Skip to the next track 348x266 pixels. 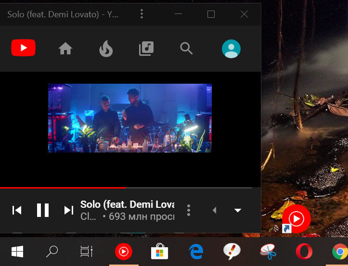click(68, 210)
